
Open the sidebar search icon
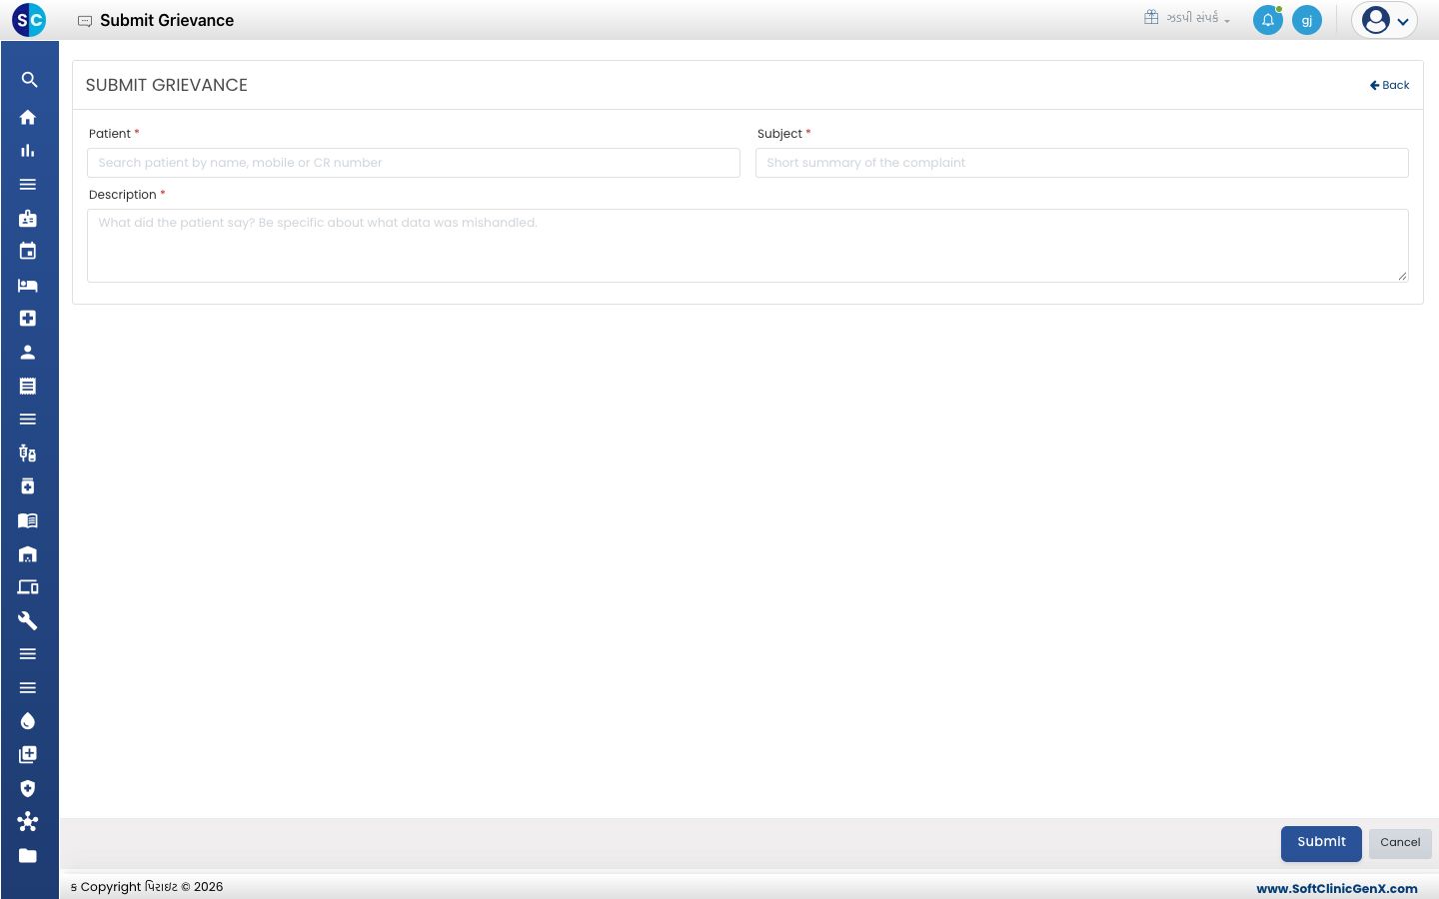click(x=29, y=80)
